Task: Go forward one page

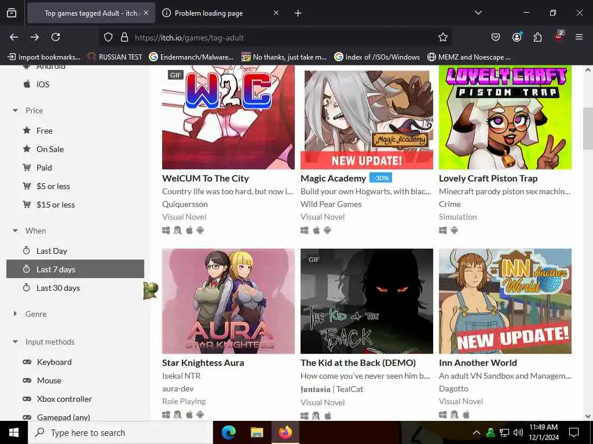Action: (35, 37)
